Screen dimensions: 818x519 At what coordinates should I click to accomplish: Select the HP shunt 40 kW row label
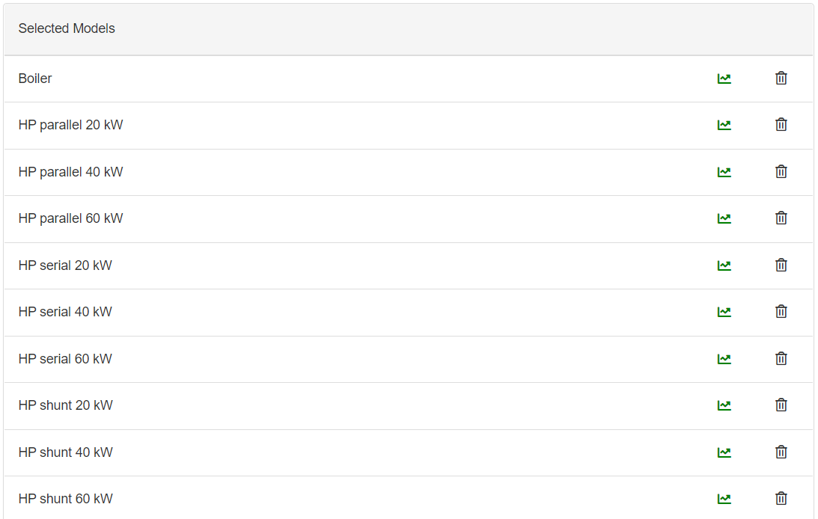coord(66,452)
